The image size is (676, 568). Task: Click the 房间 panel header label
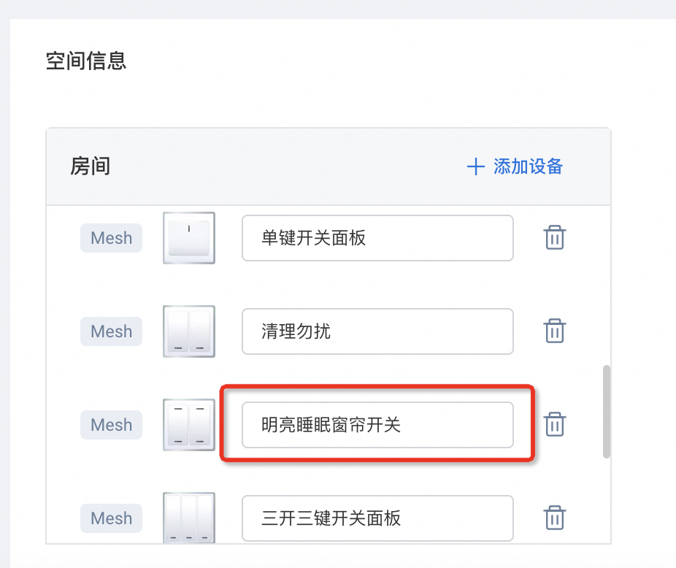point(91,166)
